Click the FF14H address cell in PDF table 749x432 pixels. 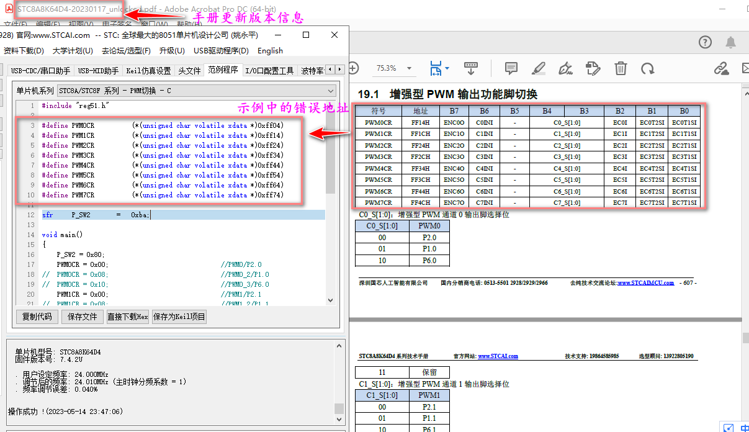coord(420,123)
